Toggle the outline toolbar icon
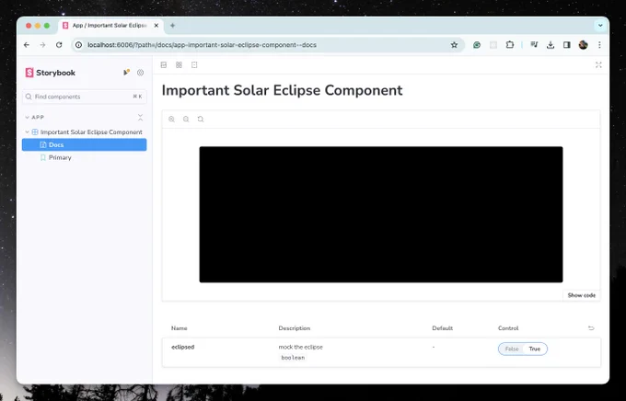 (194, 64)
